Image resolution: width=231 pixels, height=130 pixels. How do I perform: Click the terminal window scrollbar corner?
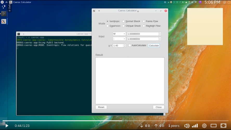(164, 114)
